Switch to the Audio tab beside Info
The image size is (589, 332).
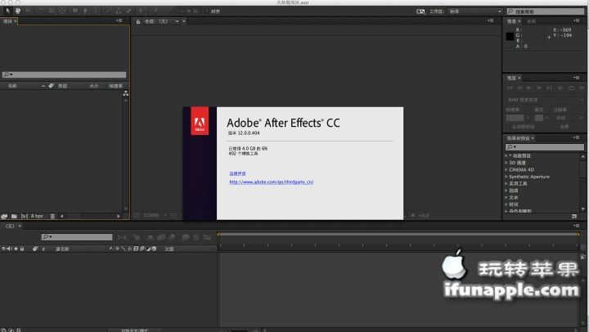coord(531,21)
